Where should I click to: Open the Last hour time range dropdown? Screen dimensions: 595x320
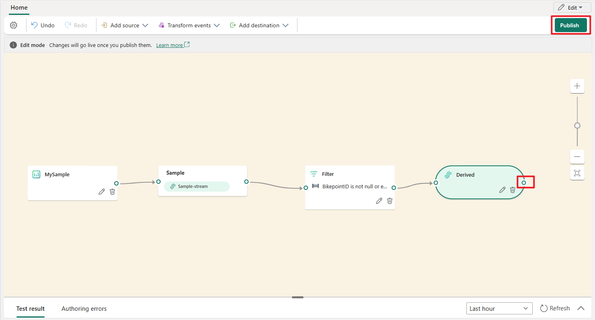pos(499,308)
